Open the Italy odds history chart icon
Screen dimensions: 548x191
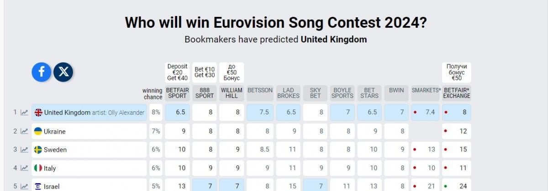[24, 168]
